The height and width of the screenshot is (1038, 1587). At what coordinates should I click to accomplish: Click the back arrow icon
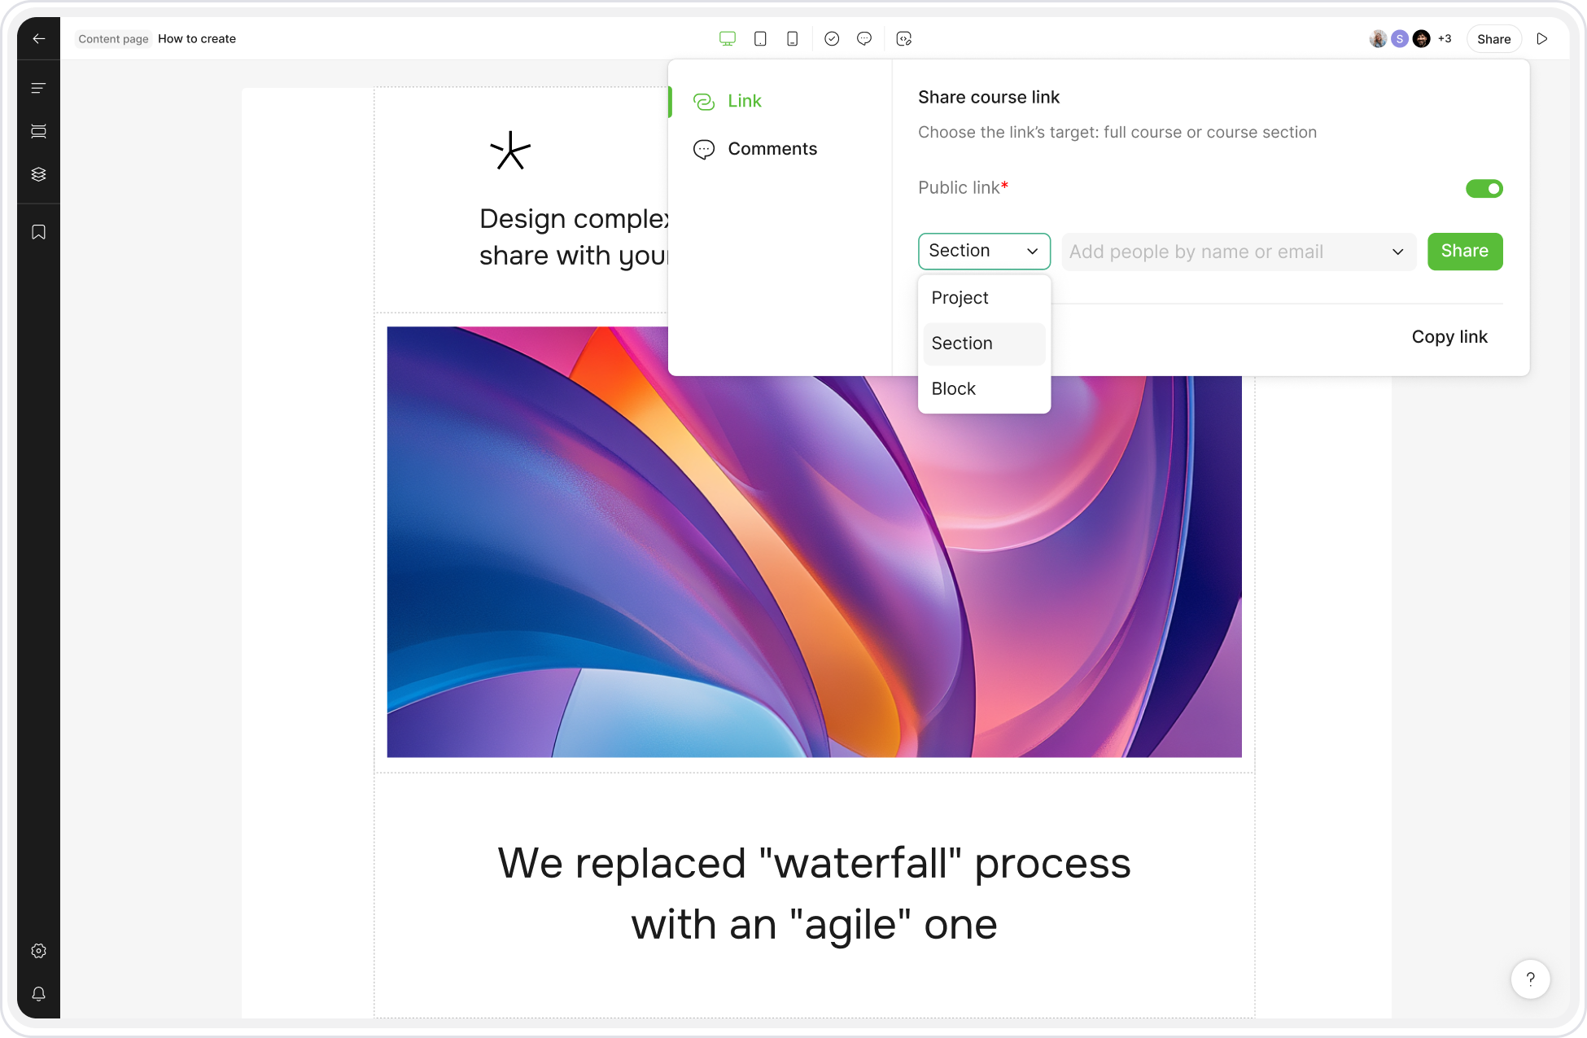[38, 39]
